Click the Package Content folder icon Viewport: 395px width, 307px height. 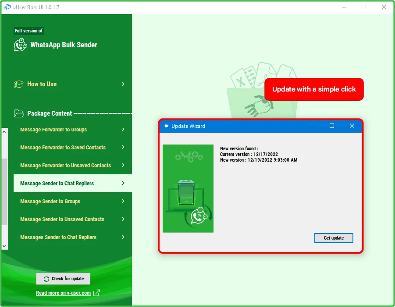[x=19, y=113]
